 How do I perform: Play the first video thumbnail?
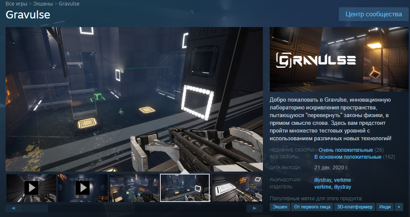coord(31,188)
